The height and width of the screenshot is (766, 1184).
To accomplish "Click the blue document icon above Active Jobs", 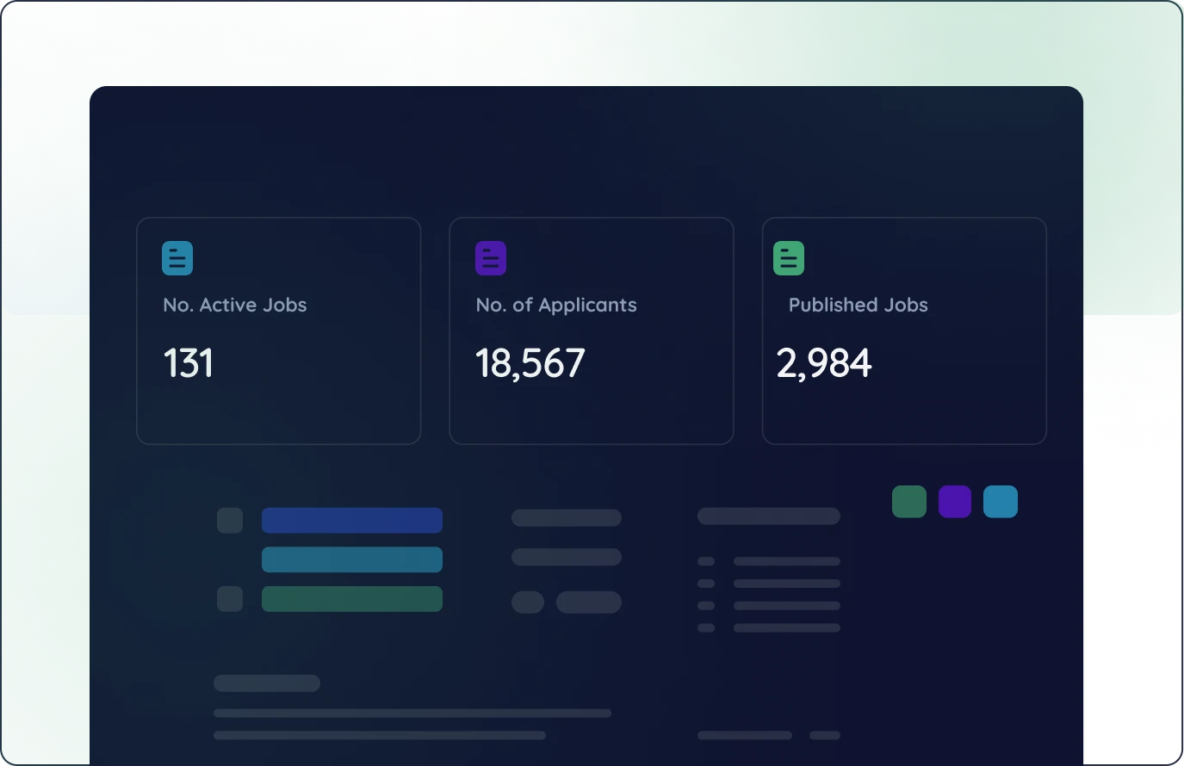I will point(177,258).
